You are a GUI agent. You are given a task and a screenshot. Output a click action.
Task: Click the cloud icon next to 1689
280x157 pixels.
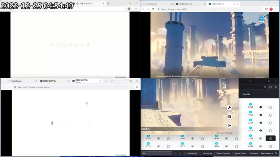pos(226,146)
